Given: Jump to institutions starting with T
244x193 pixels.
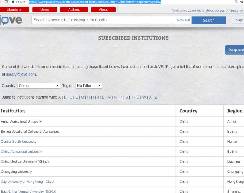Looking at the screenshot, I should [x=132, y=97].
